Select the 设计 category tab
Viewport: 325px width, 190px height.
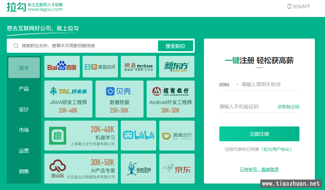click(24, 109)
